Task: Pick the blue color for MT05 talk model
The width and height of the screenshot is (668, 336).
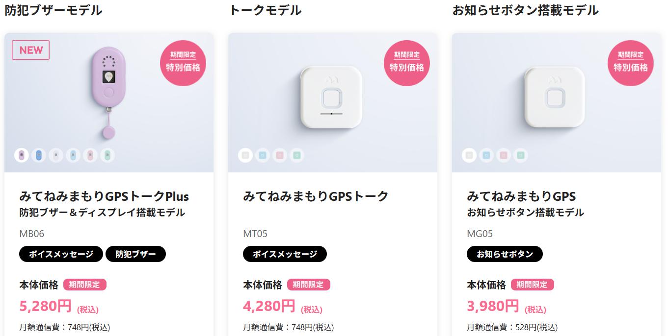Action: (x=263, y=156)
